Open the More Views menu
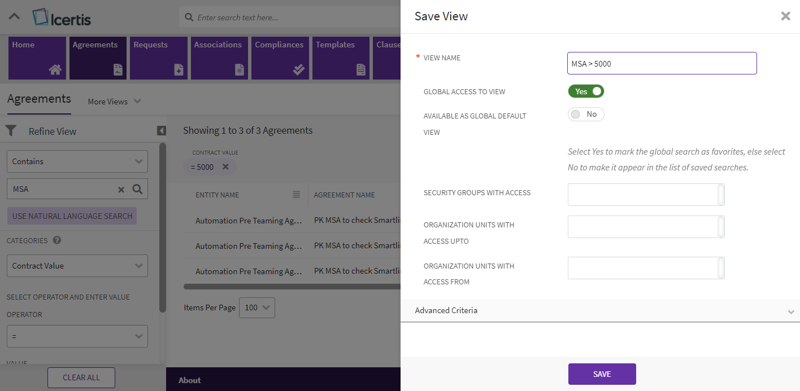Screen dimensions: 800x391 [x=114, y=102]
